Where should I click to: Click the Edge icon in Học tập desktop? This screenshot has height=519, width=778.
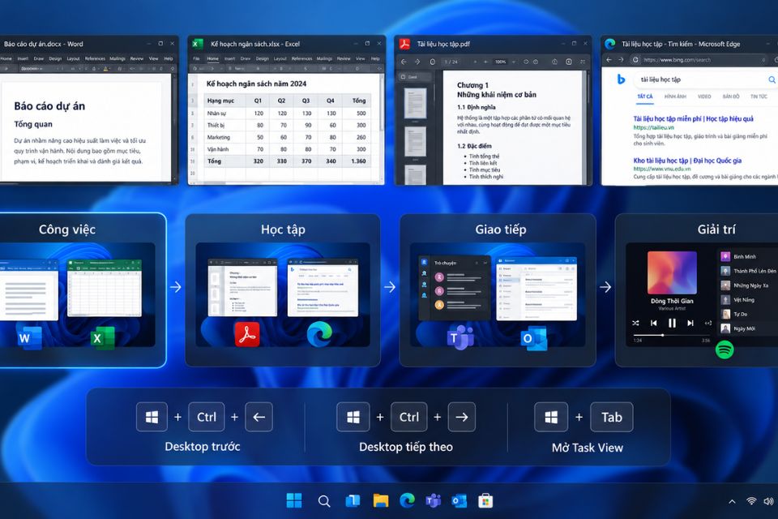point(319,334)
